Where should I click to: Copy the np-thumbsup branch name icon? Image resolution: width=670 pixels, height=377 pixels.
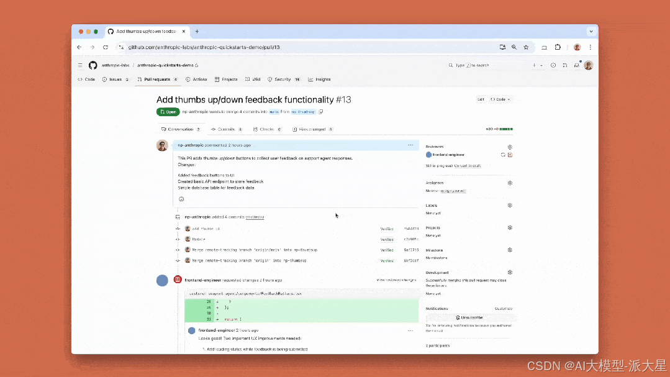(321, 112)
